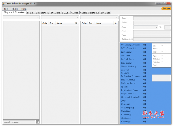Click the Physical Contact value 40

(144, 97)
